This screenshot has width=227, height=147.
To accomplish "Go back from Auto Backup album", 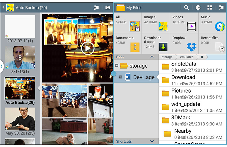I will [x=4, y=7].
